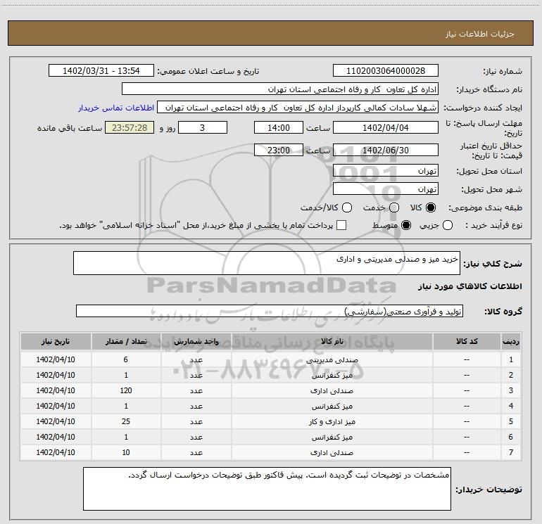542x524 pixels.
Task: Click the quantity 10 cell
Action: (x=126, y=452)
